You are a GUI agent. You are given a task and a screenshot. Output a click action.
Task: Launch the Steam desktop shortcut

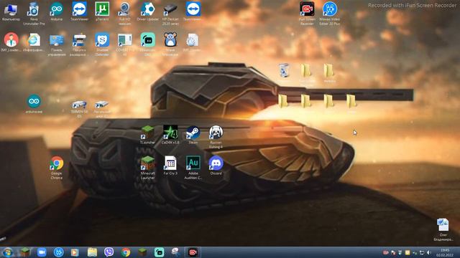tap(193, 135)
